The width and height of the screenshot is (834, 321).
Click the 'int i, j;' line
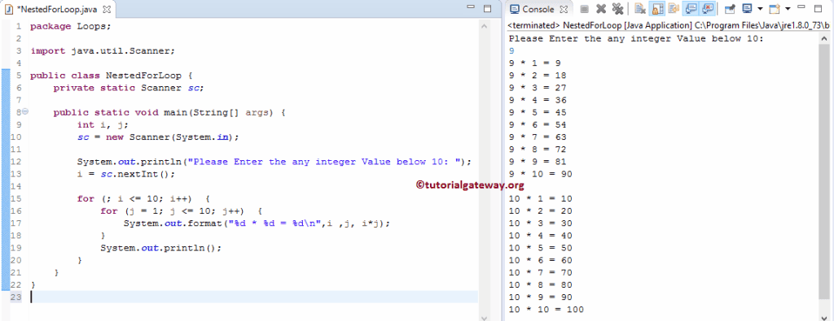(103, 124)
